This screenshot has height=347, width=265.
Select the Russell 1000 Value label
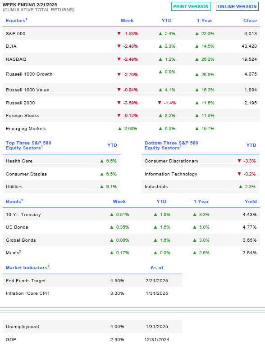click(x=27, y=90)
